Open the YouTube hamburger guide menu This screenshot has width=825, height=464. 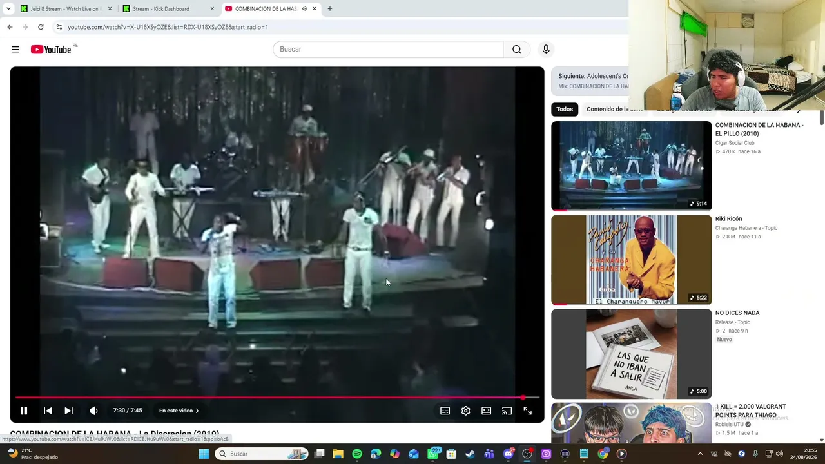click(x=15, y=50)
